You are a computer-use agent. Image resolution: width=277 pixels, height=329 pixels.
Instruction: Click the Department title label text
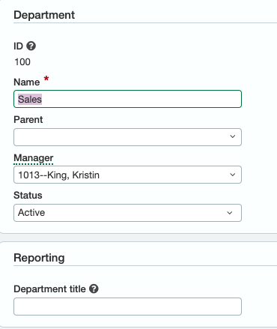click(x=49, y=289)
